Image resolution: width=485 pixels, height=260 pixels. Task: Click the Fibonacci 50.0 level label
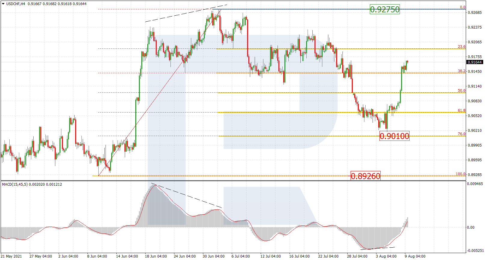click(x=461, y=91)
